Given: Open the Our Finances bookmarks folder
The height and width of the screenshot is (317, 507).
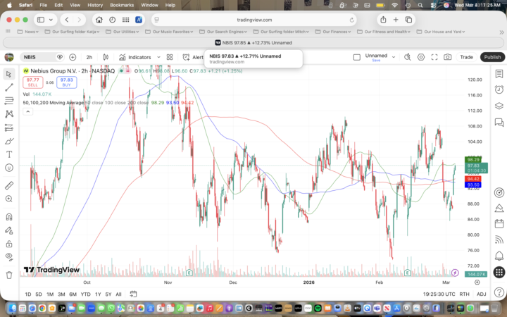Looking at the screenshot, I should (x=333, y=32).
